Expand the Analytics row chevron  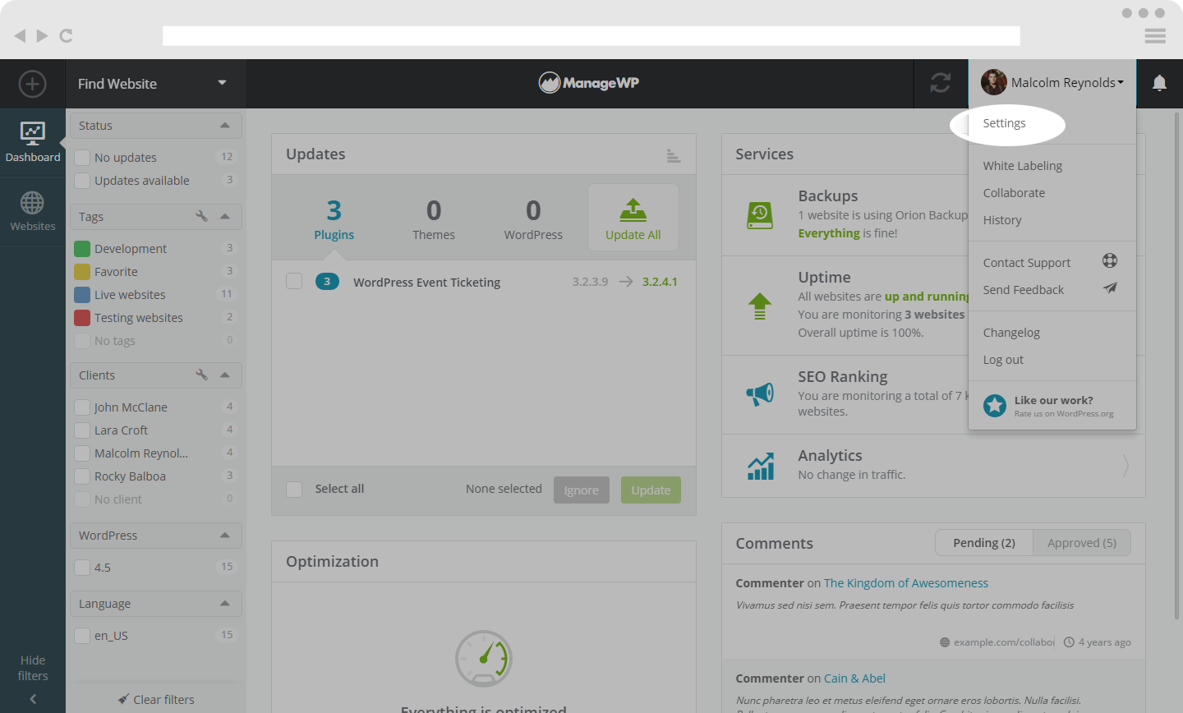(1125, 466)
